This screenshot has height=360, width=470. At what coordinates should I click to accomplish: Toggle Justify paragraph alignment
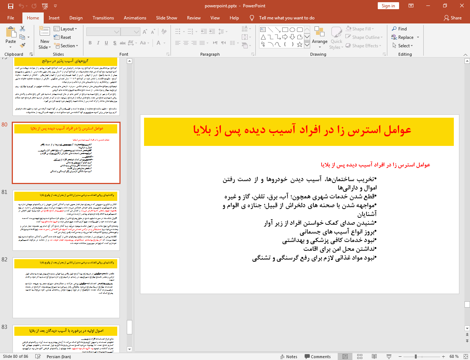click(202, 43)
